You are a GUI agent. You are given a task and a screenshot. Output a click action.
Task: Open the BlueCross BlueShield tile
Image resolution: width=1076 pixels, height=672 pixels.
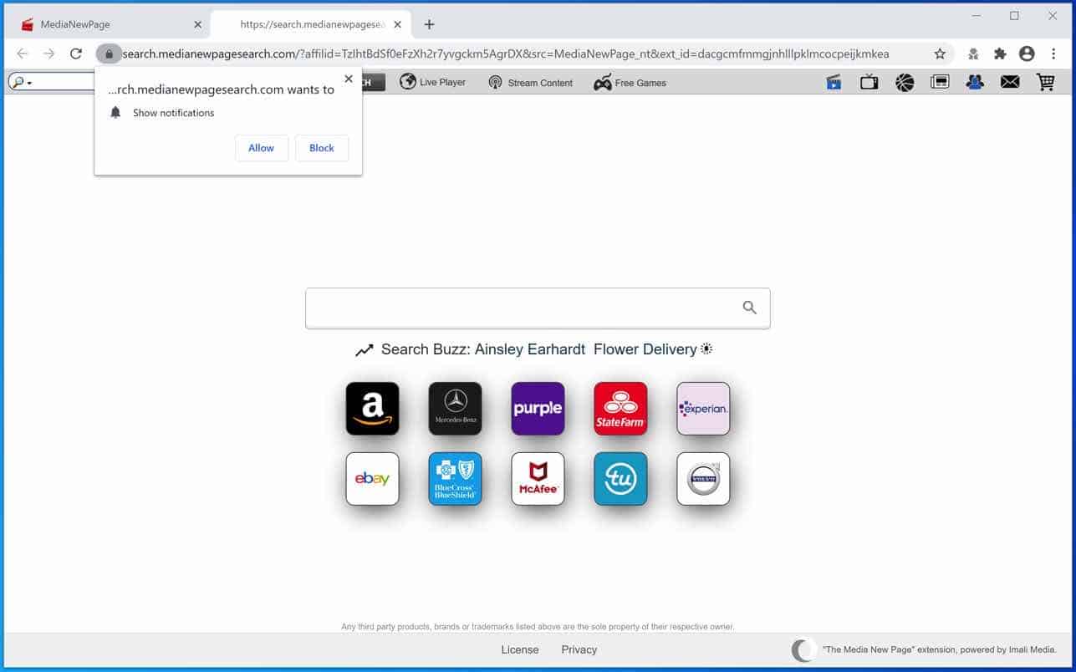(455, 479)
